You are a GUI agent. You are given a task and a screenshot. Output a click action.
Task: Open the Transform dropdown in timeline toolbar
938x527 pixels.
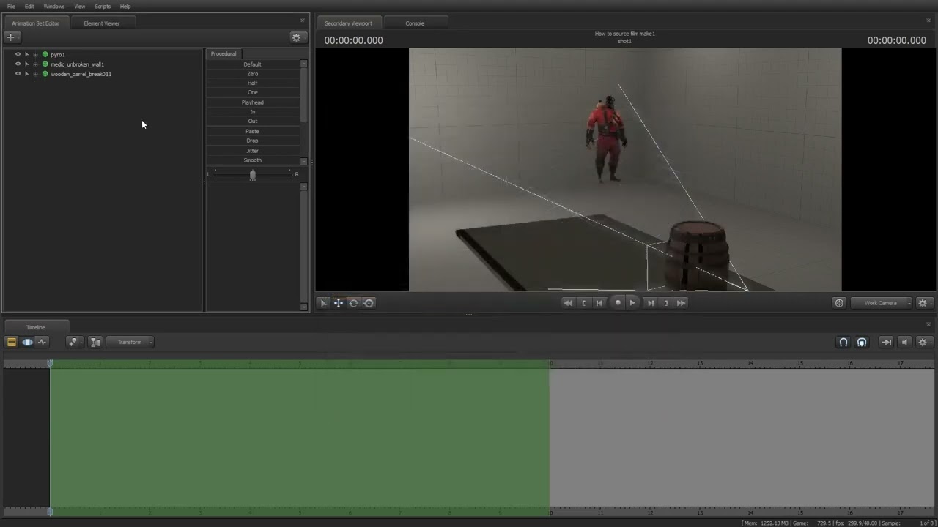tap(130, 342)
